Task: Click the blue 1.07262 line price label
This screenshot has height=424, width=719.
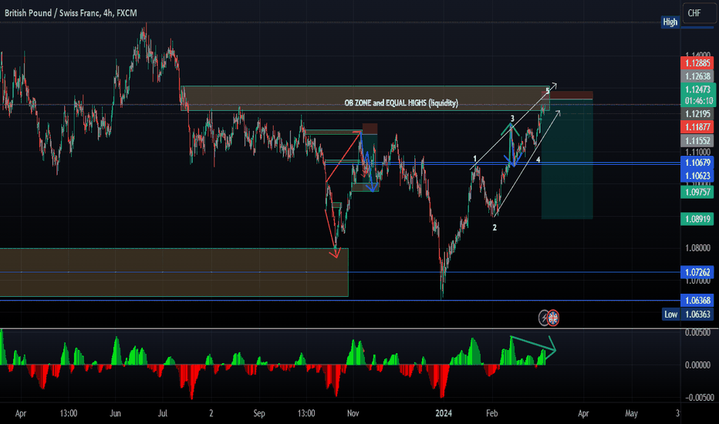Action: [x=697, y=273]
